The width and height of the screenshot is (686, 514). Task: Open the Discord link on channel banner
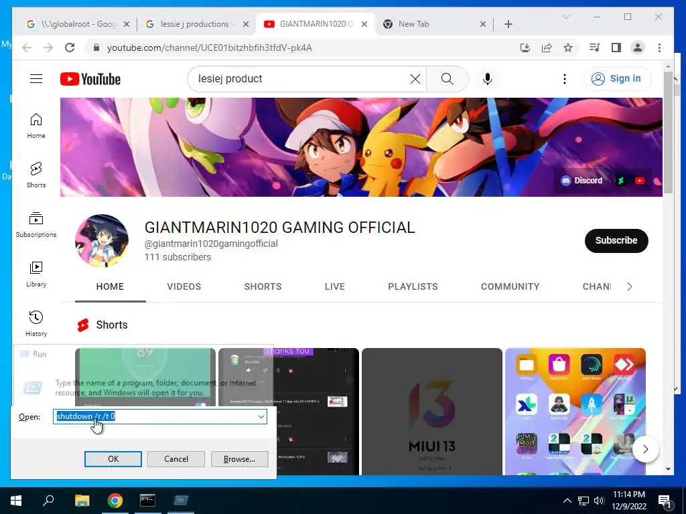point(582,181)
